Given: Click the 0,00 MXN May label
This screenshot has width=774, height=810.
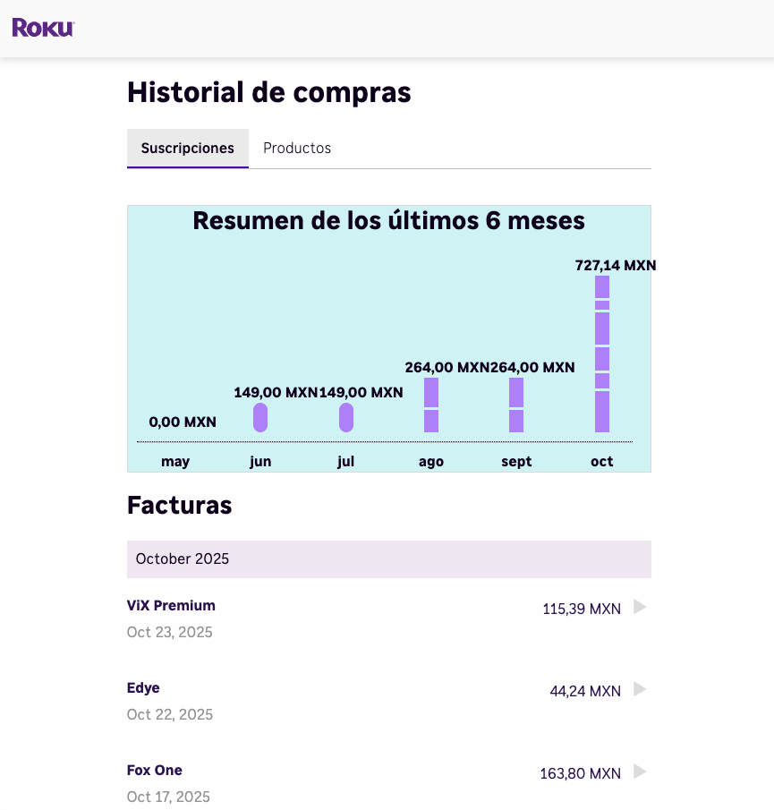Looking at the screenshot, I should tap(183, 422).
